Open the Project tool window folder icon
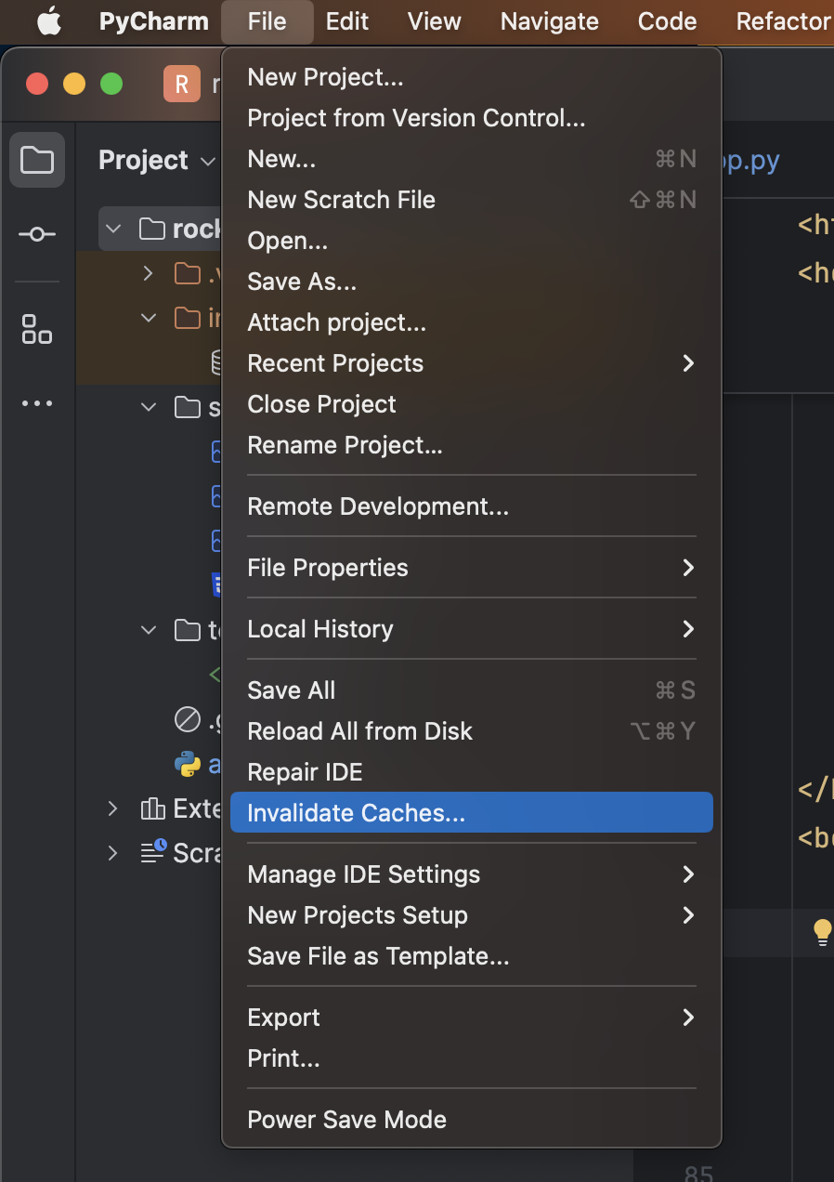834x1182 pixels. tap(37, 161)
